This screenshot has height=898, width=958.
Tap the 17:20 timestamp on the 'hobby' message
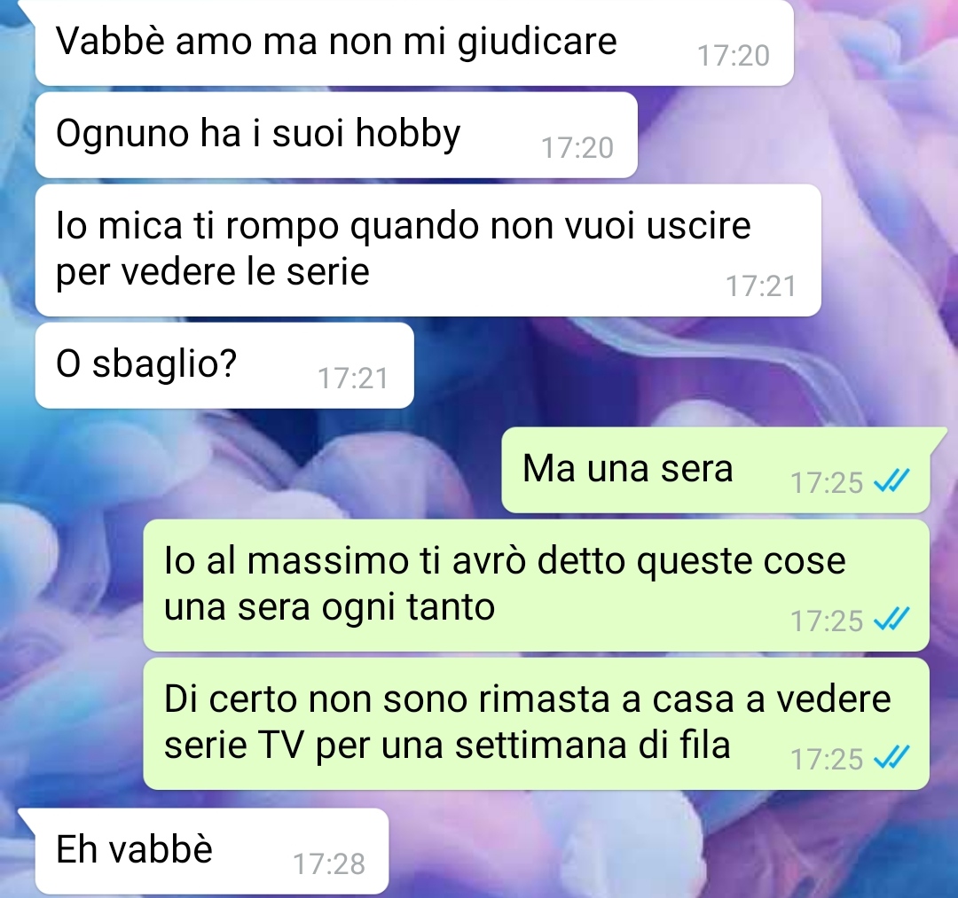tap(577, 148)
